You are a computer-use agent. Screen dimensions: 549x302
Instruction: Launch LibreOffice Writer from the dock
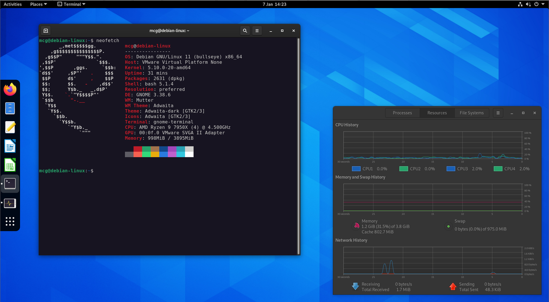(10, 146)
